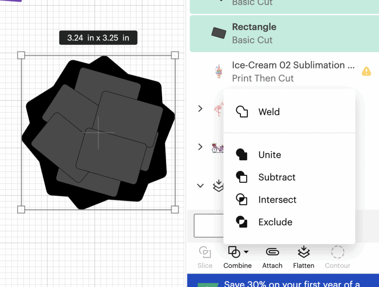Select Weld from the Combine menu

click(x=269, y=112)
